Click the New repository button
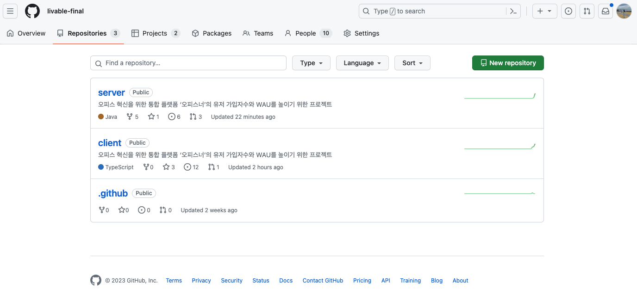This screenshot has width=637, height=295. 508,63
